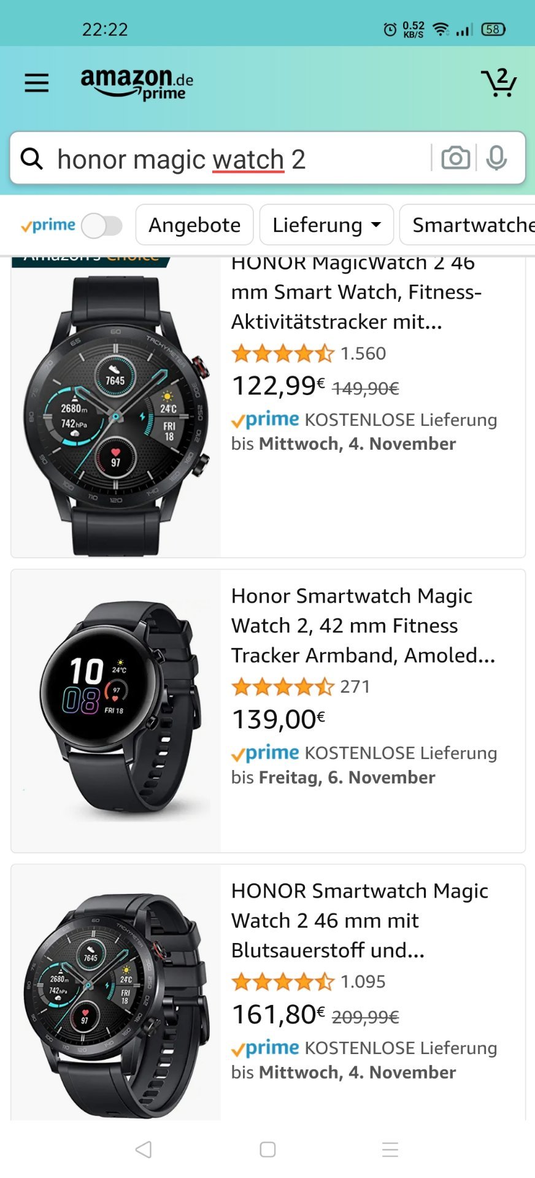
Task: Go to Amazon.de prime home logo
Action: coord(137,83)
